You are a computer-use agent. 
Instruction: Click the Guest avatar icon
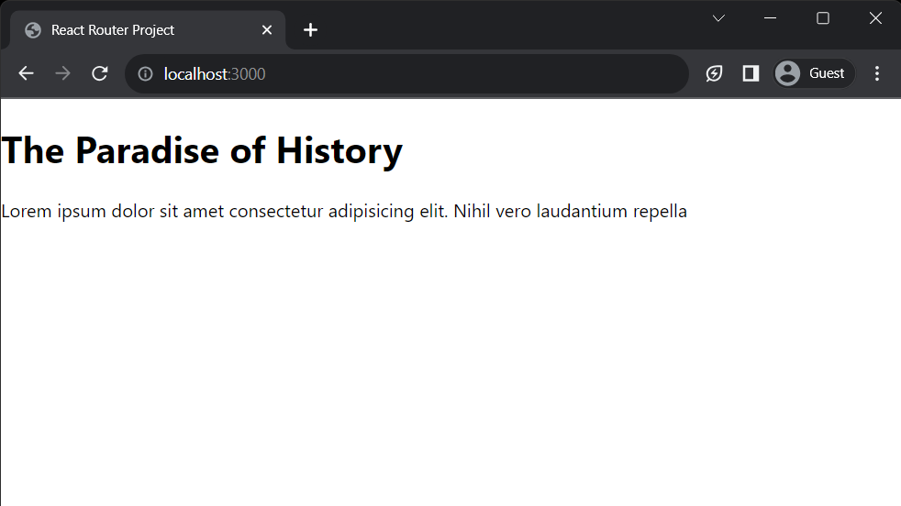[x=788, y=73]
